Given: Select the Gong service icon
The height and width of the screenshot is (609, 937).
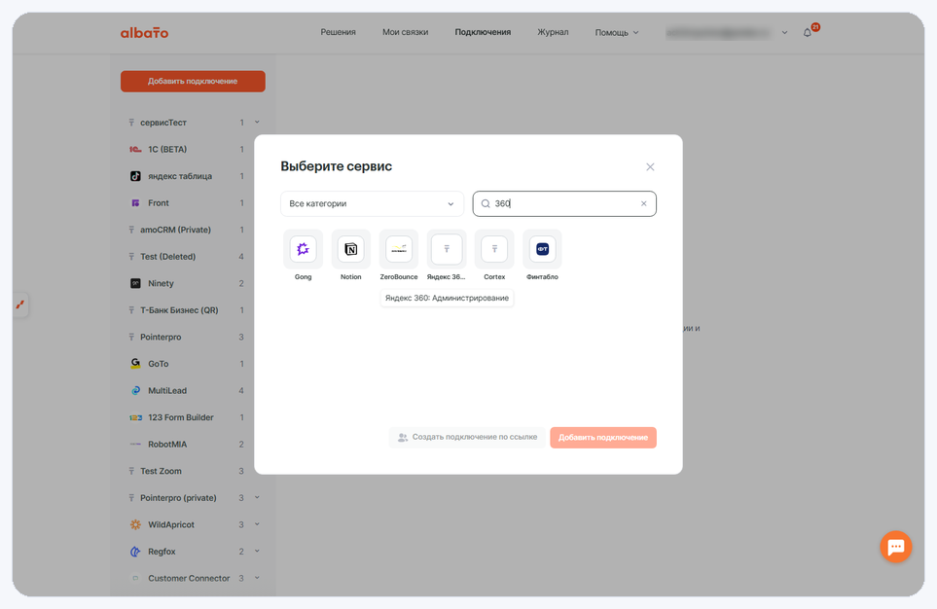Looking at the screenshot, I should click(303, 249).
